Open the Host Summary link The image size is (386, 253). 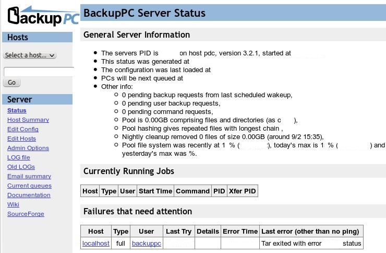(x=28, y=120)
